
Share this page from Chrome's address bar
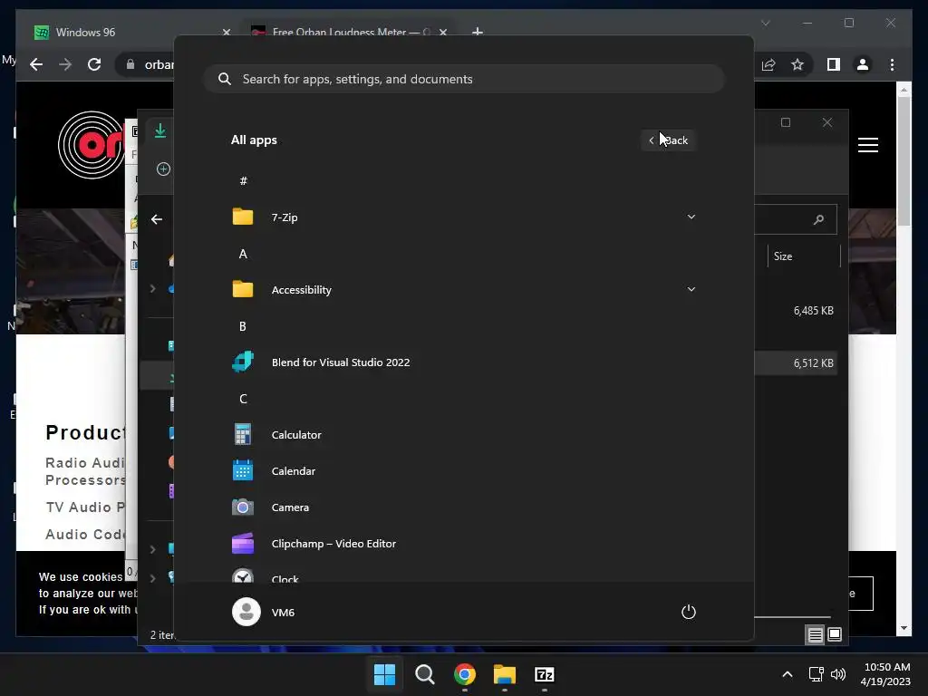click(x=768, y=64)
